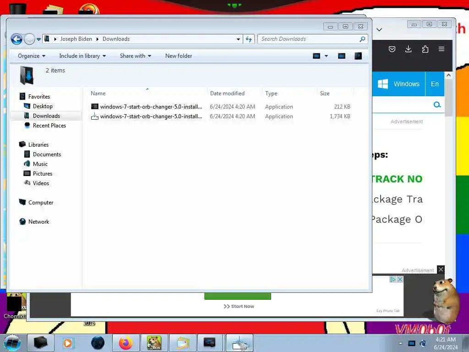Open Firefox from the taskbar

tap(125, 343)
